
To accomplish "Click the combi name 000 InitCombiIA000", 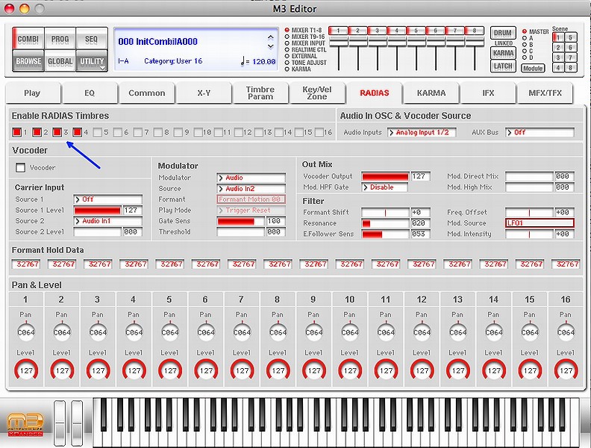I will coord(158,42).
